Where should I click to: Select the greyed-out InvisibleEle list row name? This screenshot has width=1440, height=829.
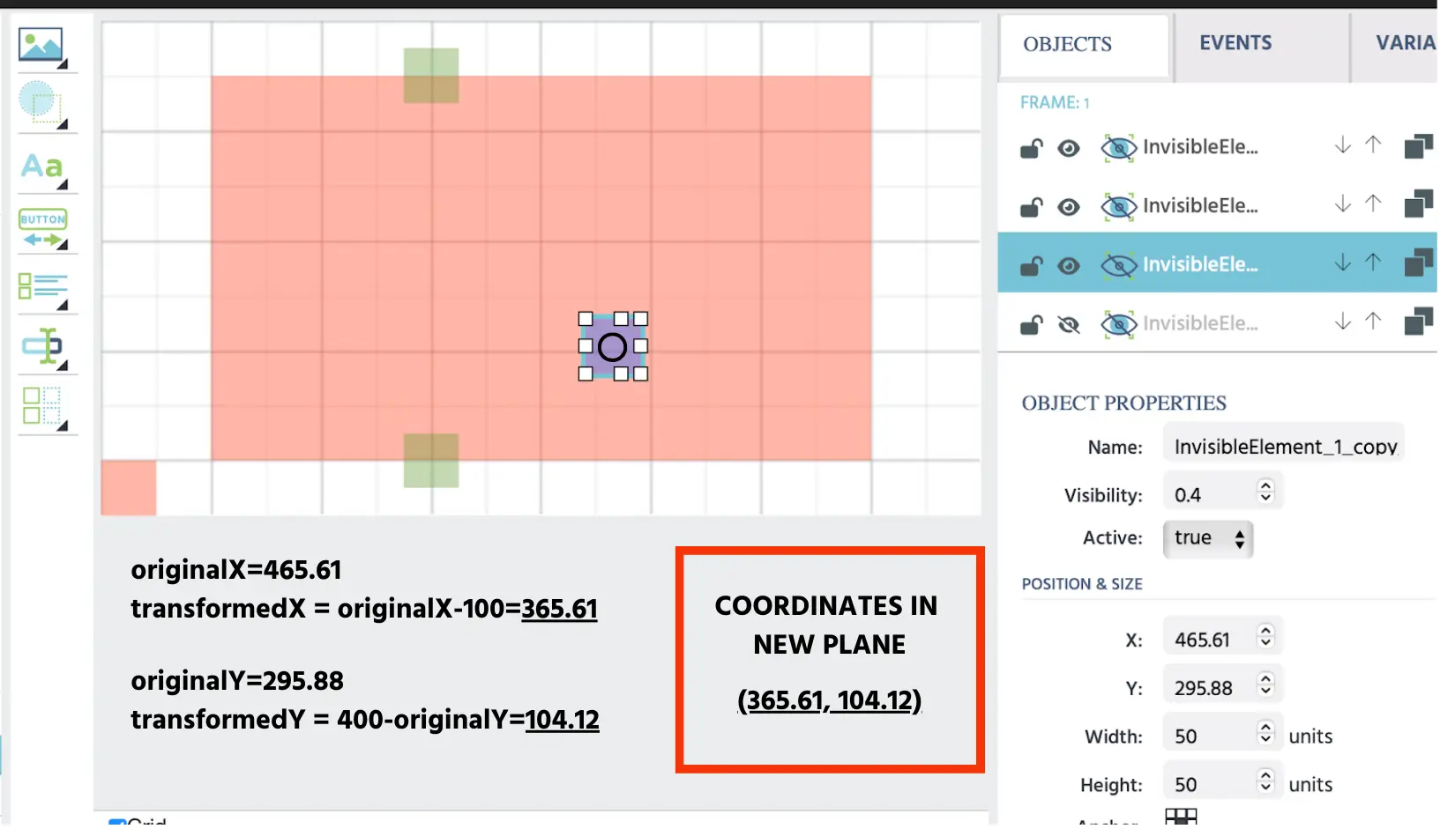click(x=1200, y=324)
